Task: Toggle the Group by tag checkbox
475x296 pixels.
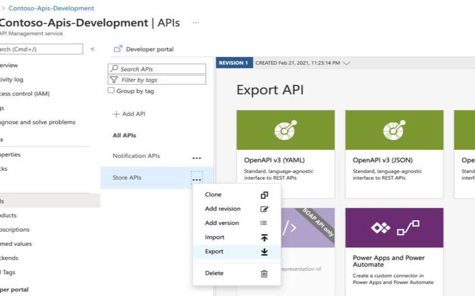Action: [111, 91]
